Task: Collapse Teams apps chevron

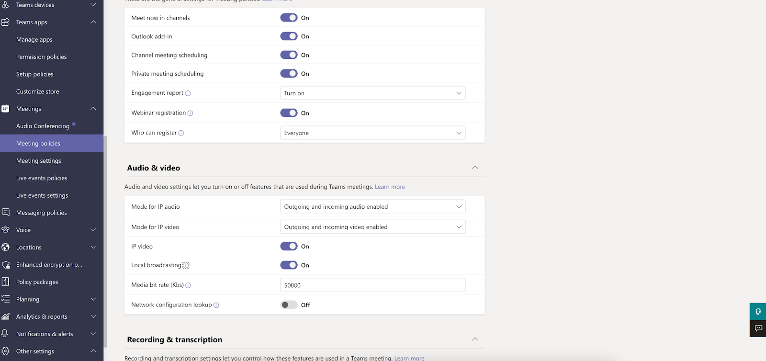Action: [93, 22]
